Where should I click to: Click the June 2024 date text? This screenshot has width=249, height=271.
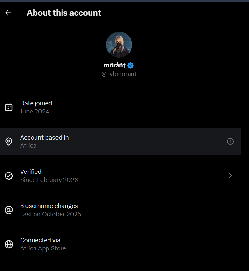(35, 112)
